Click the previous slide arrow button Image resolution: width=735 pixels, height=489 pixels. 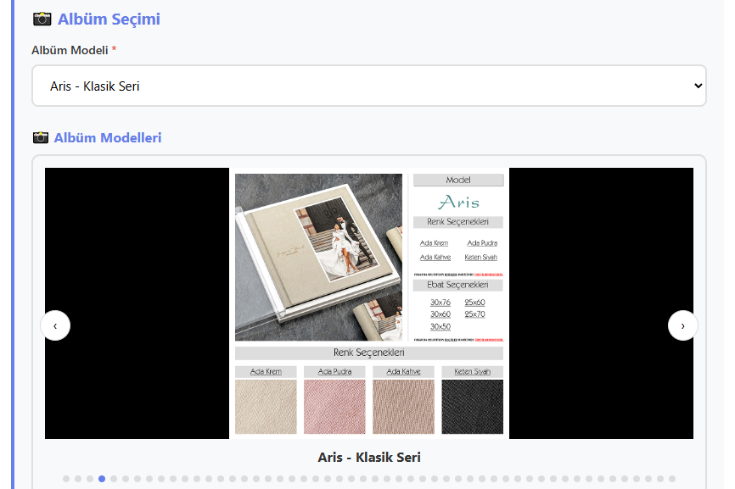point(55,325)
